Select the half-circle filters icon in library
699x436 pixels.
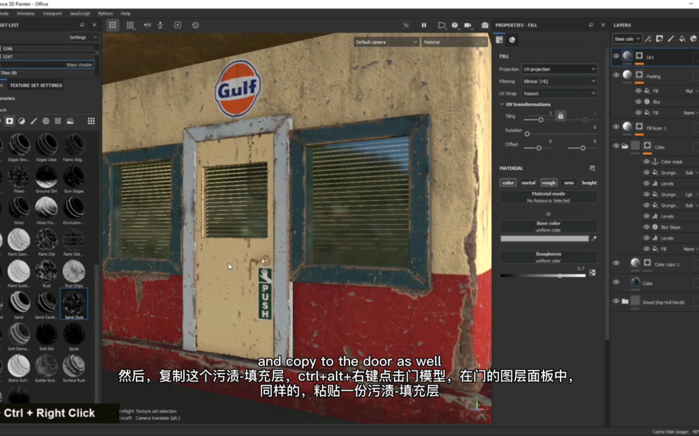pos(21,121)
